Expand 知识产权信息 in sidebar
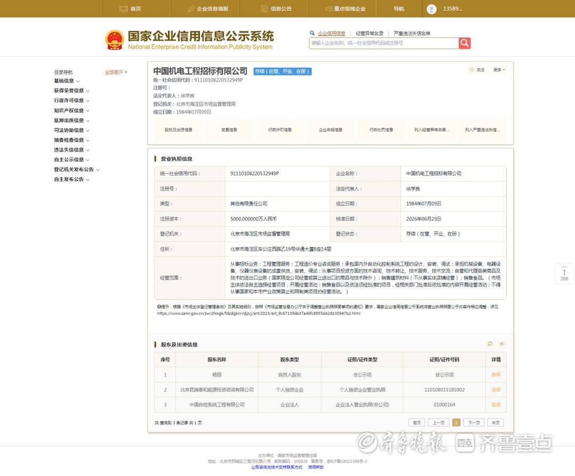 click(x=71, y=110)
